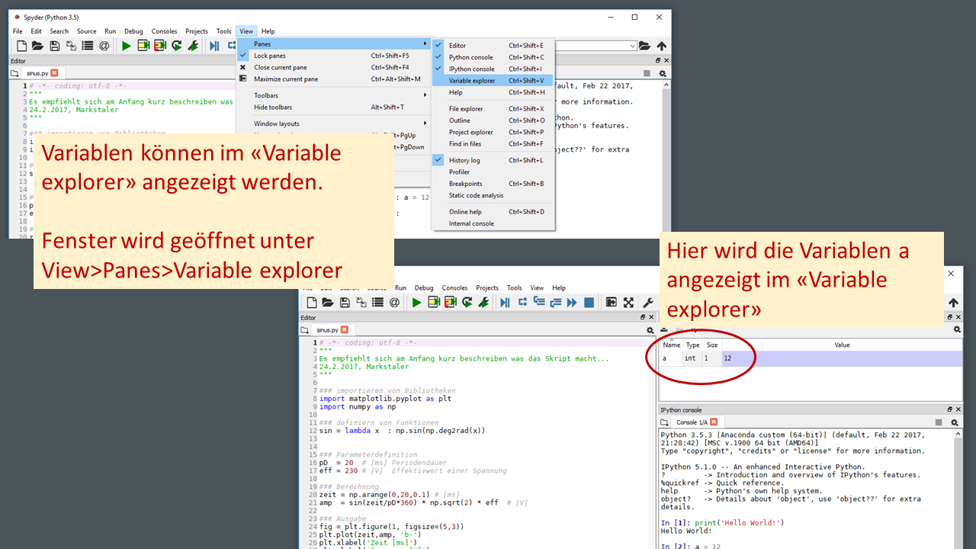Click browse working directory folder icon, top window
Image resolution: width=976 pixels, height=549 pixels.
pos(644,46)
